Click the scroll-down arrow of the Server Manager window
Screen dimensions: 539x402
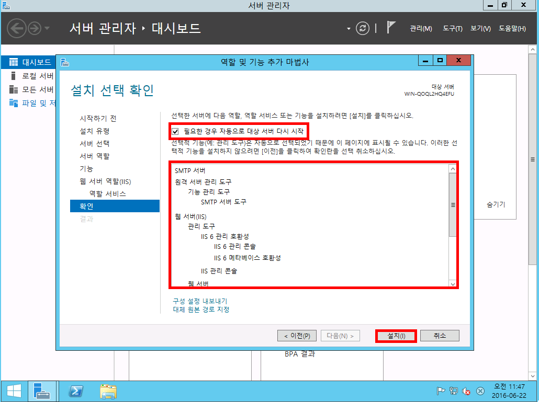point(533,376)
